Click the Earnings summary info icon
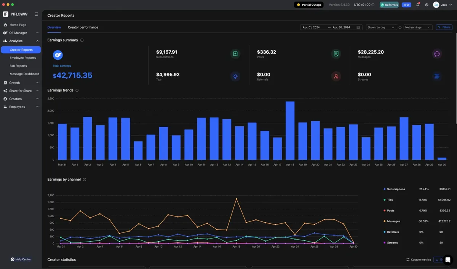 (82, 40)
